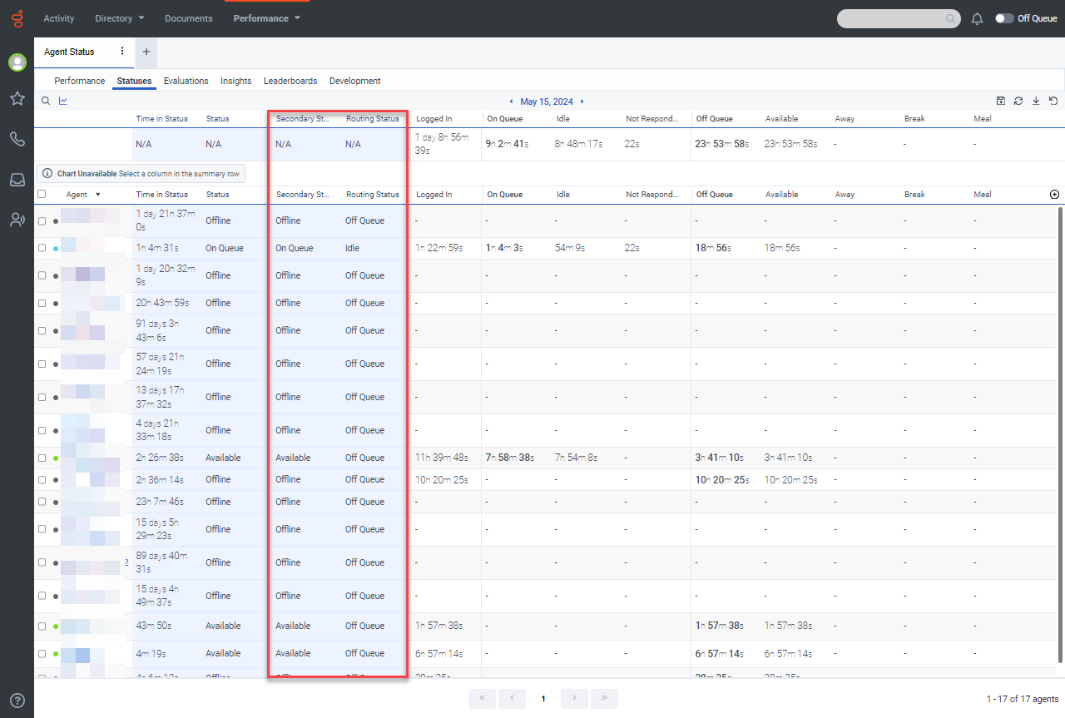Image resolution: width=1065 pixels, height=718 pixels.
Task: Click the May 15, 2024 date link
Action: point(546,102)
